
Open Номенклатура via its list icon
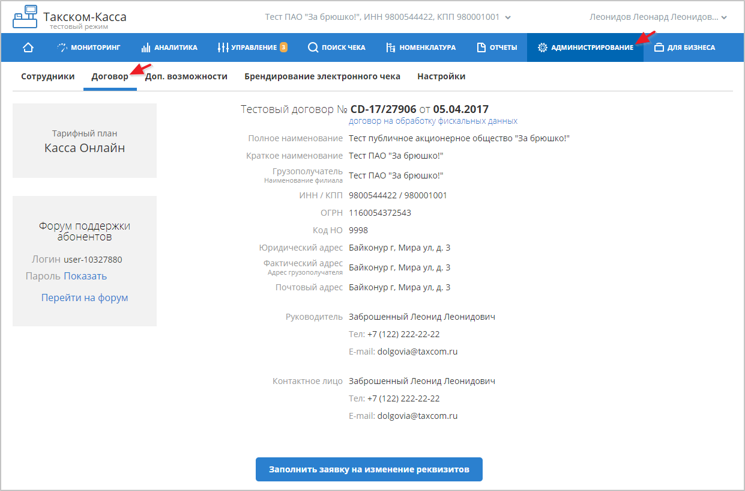pyautogui.click(x=390, y=47)
